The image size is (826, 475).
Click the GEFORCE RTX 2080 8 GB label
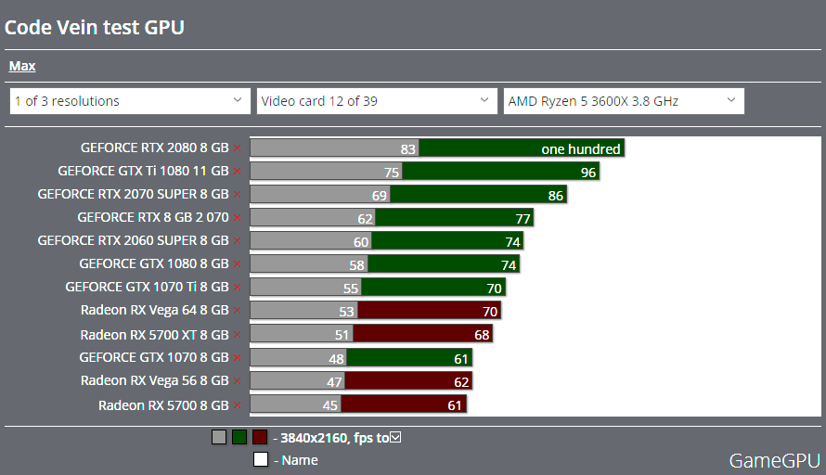[154, 148]
